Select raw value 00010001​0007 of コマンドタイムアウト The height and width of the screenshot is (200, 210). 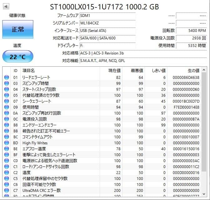(x=186, y=137)
